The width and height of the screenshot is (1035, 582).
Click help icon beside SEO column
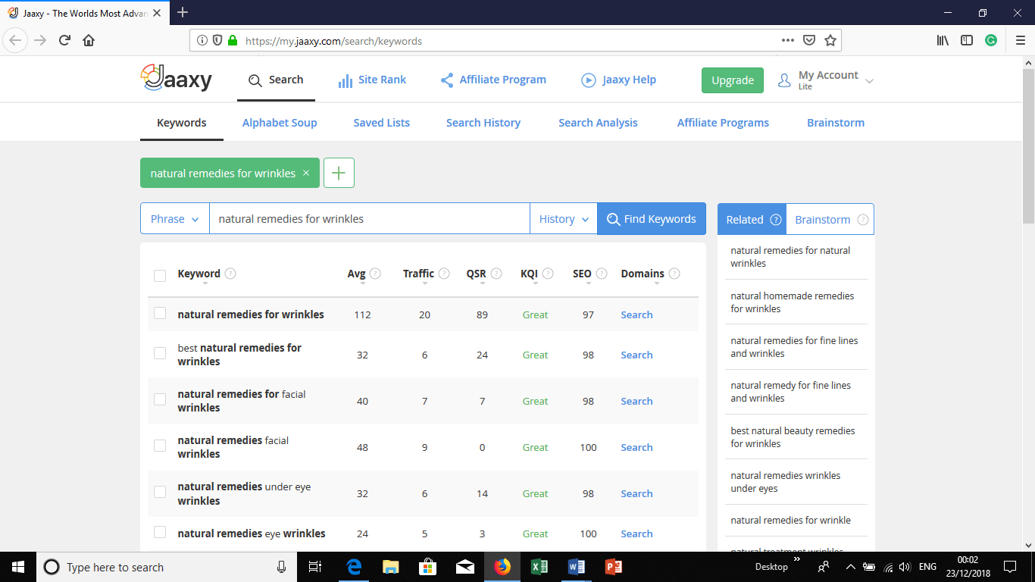click(601, 274)
